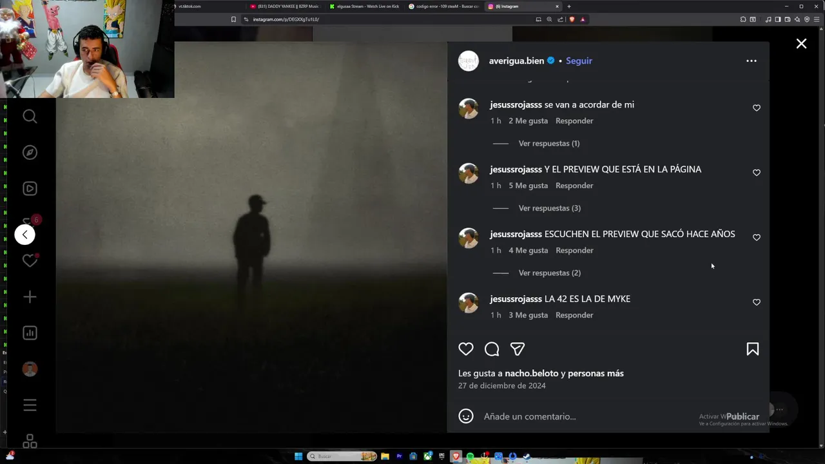The width and height of the screenshot is (825, 464).
Task: Click the comment bubble icon
Action: coord(492,349)
